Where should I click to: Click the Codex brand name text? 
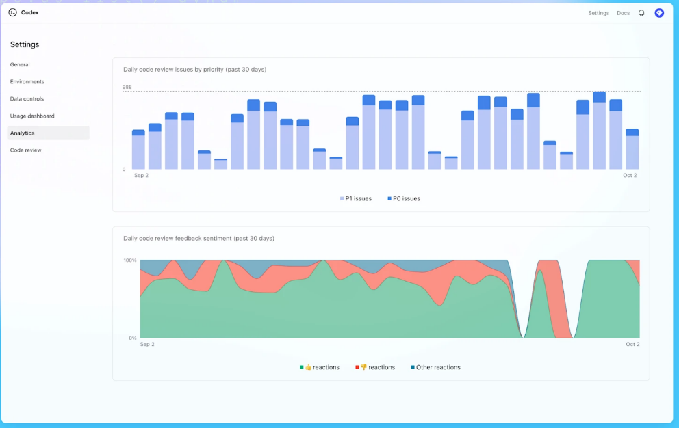(29, 12)
